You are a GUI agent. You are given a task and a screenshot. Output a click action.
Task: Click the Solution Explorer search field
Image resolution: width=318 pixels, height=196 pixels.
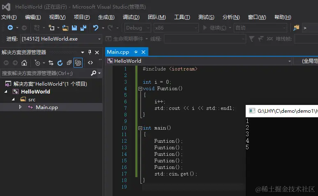click(46, 73)
